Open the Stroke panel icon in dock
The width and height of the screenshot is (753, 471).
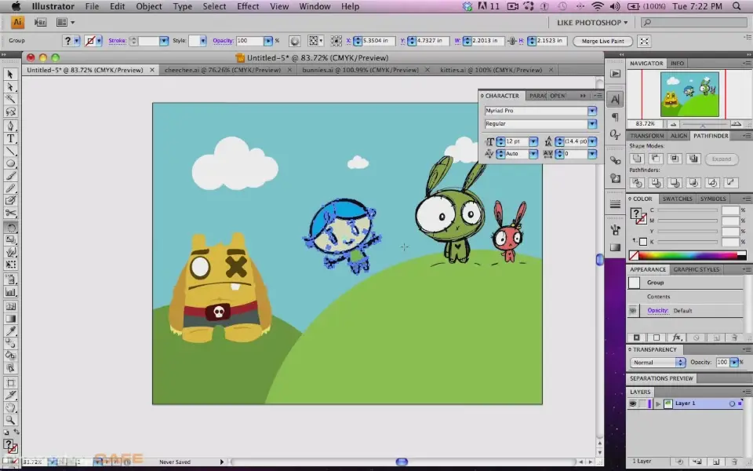[x=615, y=204]
